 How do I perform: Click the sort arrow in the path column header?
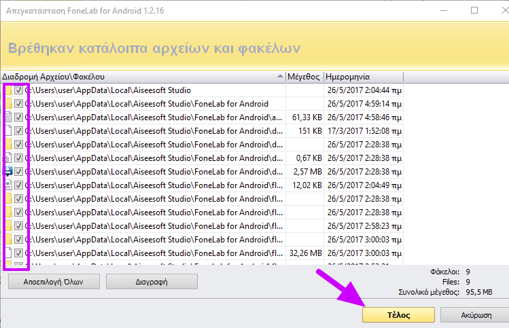pyautogui.click(x=280, y=76)
